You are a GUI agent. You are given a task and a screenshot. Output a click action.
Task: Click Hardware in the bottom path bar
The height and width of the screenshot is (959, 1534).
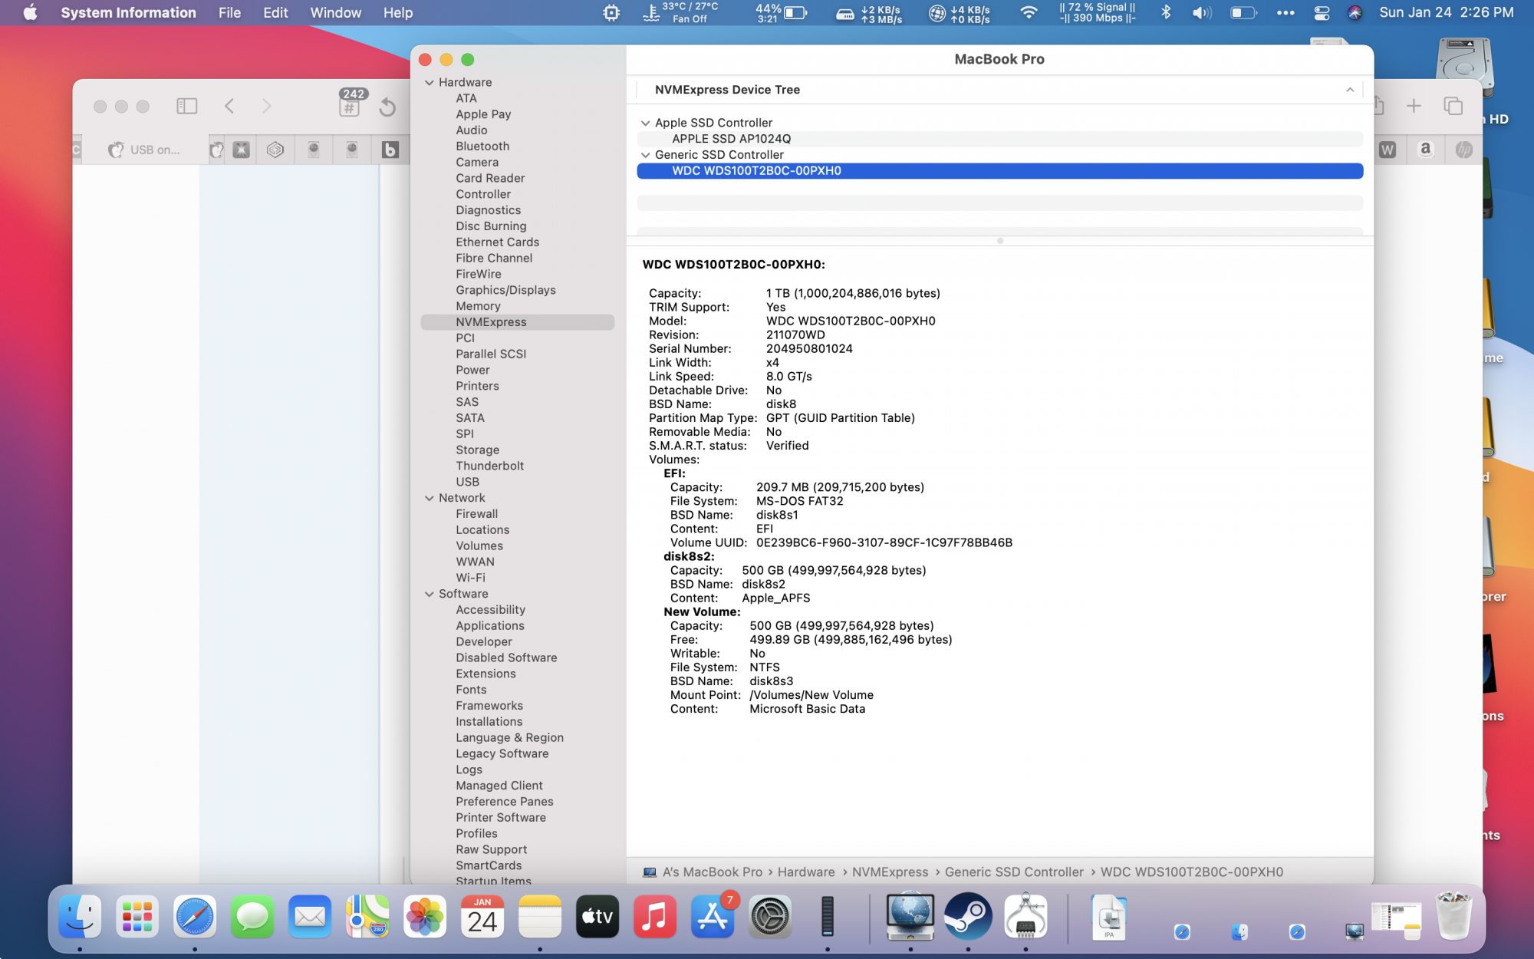(805, 872)
